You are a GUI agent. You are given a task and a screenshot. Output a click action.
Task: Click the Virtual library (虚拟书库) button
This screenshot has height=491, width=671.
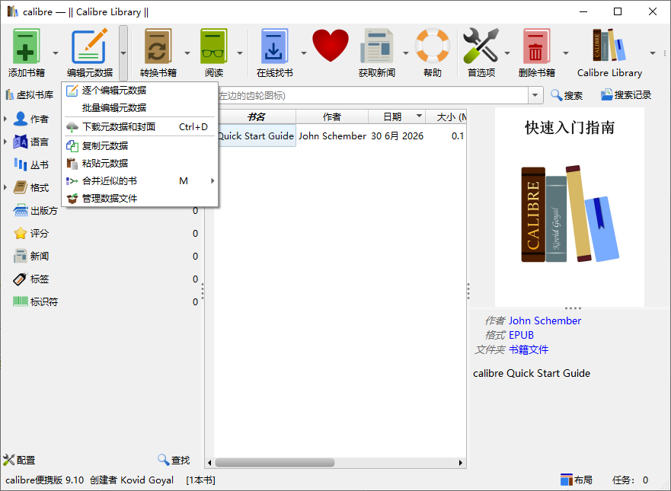[x=30, y=95]
